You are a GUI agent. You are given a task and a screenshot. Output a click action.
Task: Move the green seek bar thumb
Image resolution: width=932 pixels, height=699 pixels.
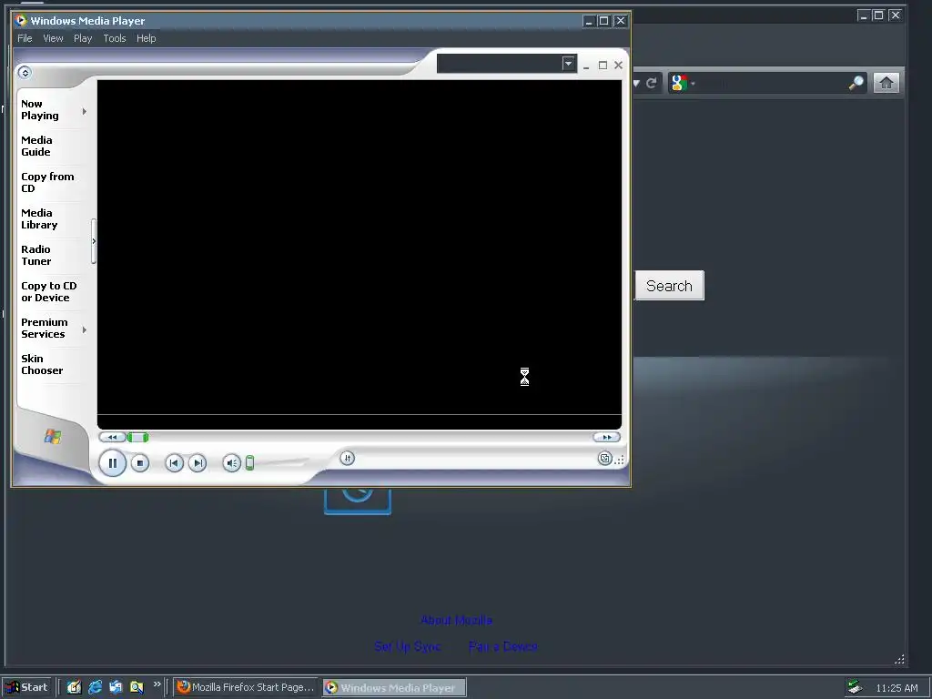click(x=138, y=438)
